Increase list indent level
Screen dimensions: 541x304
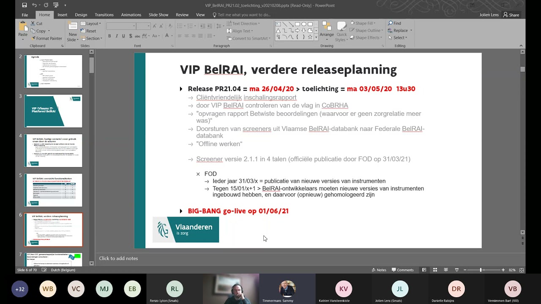point(209,26)
